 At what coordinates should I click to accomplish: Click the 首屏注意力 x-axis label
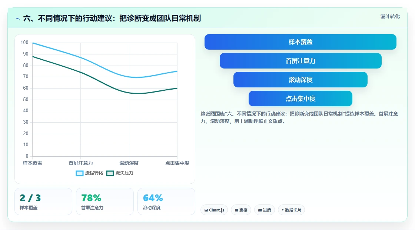tap(81, 163)
